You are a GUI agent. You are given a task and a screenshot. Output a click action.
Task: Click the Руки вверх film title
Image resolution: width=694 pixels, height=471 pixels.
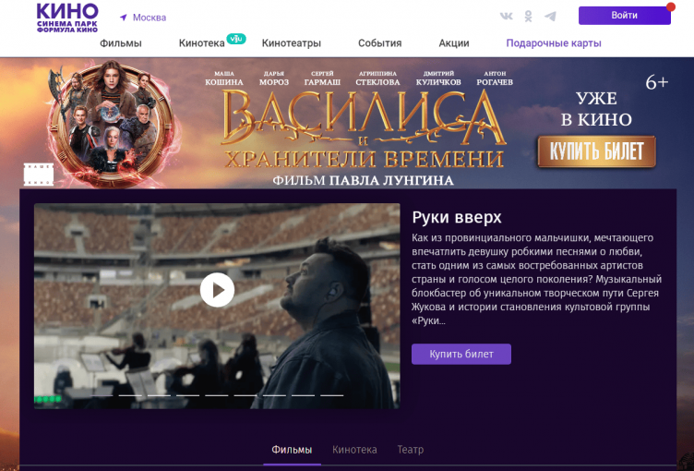pos(457,218)
